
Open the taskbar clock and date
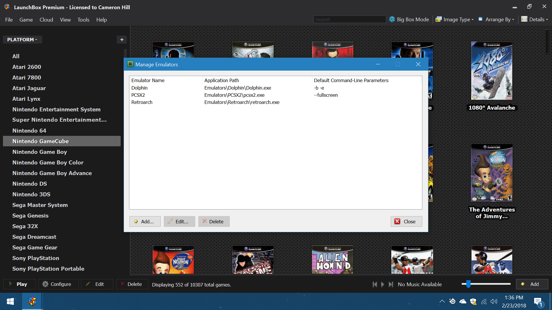point(514,301)
